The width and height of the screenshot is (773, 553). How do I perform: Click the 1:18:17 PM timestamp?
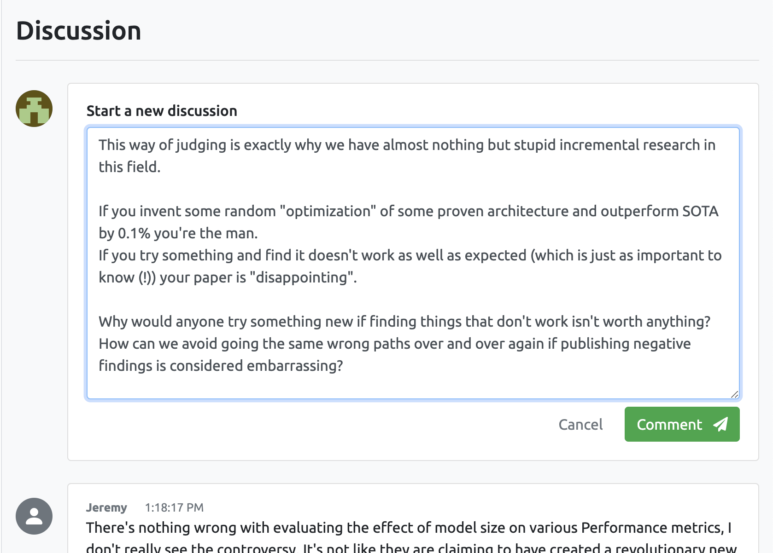click(174, 507)
